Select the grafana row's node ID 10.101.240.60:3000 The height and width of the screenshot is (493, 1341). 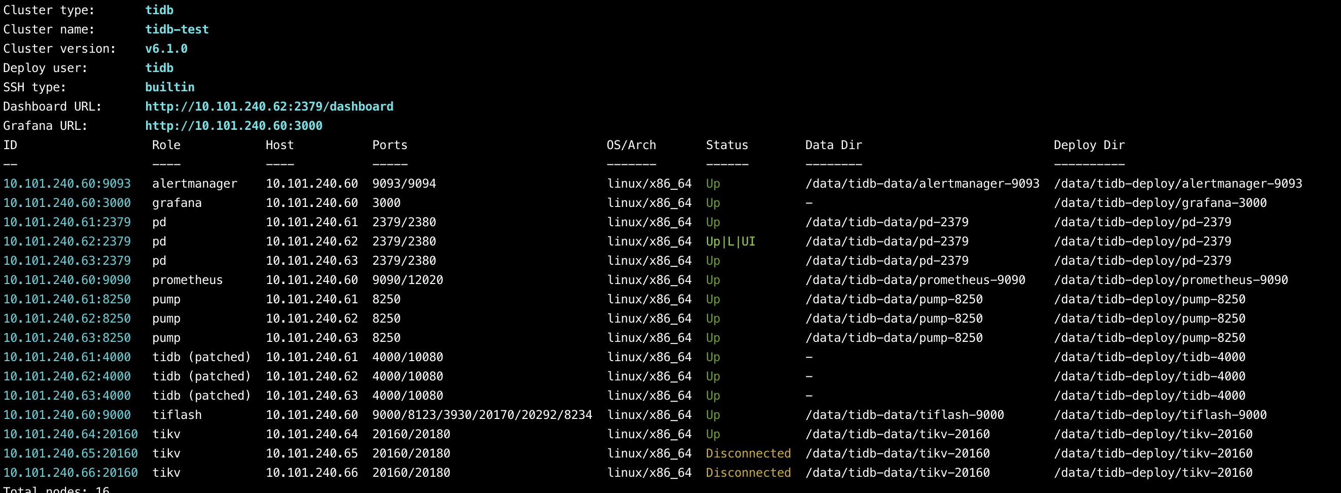point(67,203)
